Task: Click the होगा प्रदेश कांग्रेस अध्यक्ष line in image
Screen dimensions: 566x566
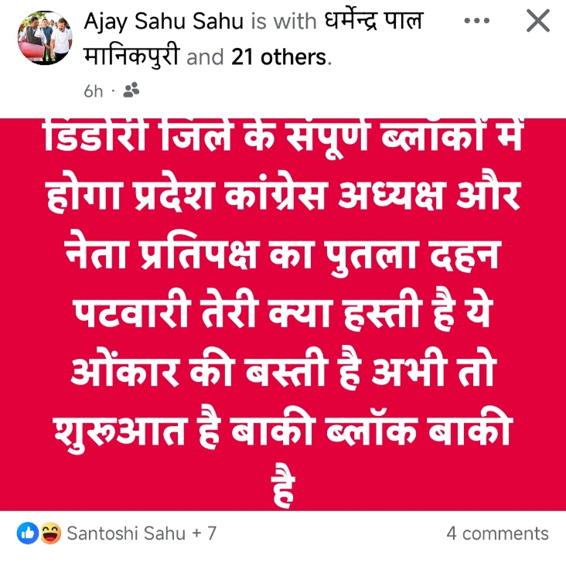Action: pyautogui.click(x=283, y=196)
